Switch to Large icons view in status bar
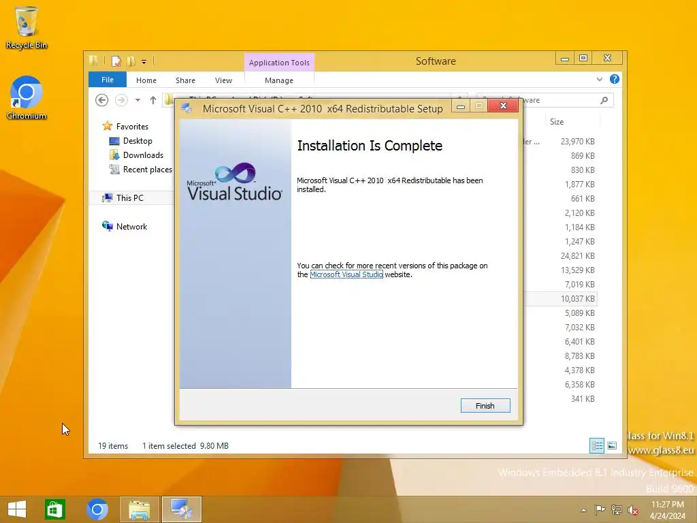The height and width of the screenshot is (523, 697). [612, 445]
